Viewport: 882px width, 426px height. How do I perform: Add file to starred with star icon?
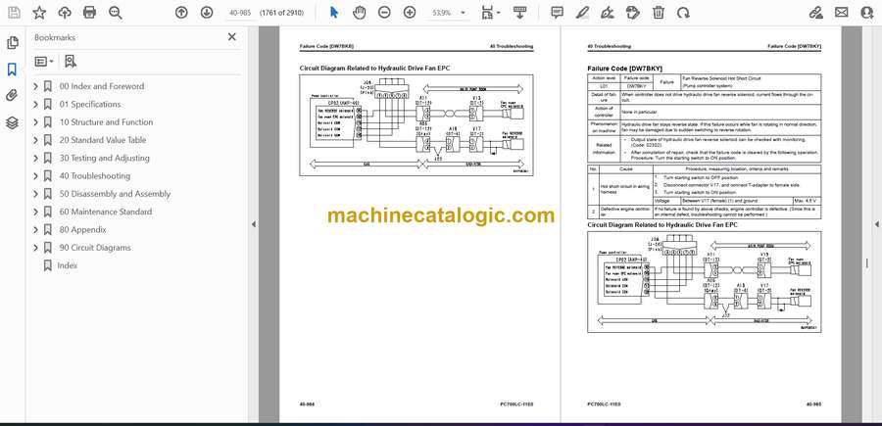tap(39, 13)
